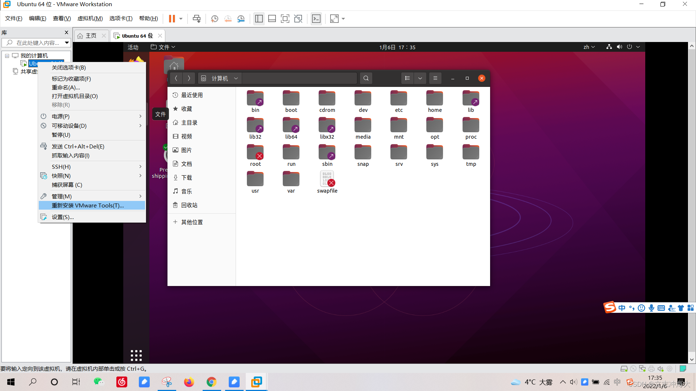Open Chrome from Windows taskbar
This screenshot has height=391, width=696.
pos(211,382)
